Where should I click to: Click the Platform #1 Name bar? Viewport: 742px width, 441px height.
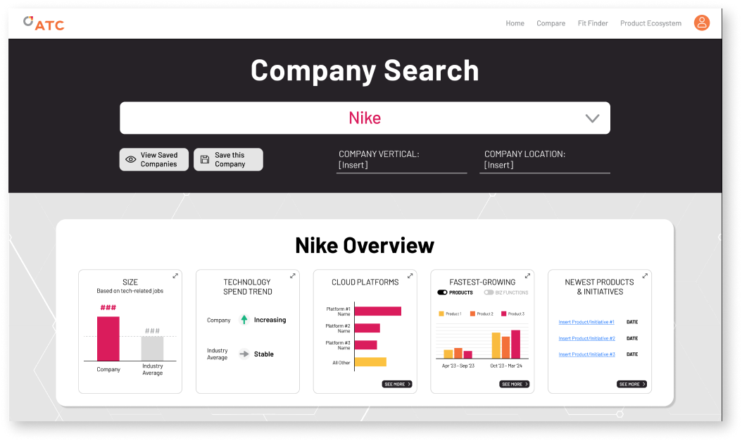coord(377,311)
